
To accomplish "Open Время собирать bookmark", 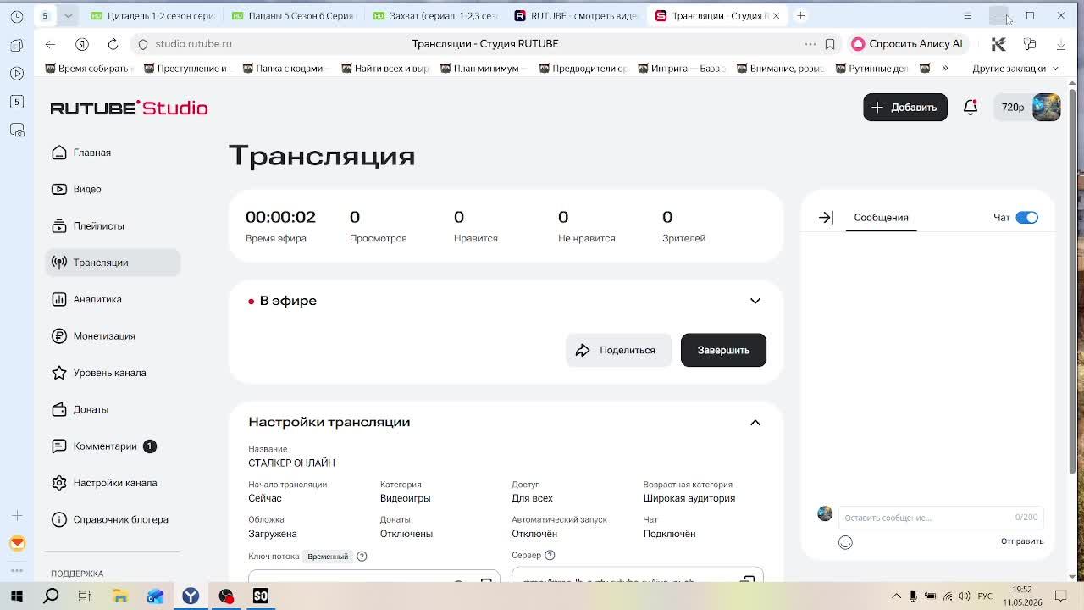I will [88, 69].
